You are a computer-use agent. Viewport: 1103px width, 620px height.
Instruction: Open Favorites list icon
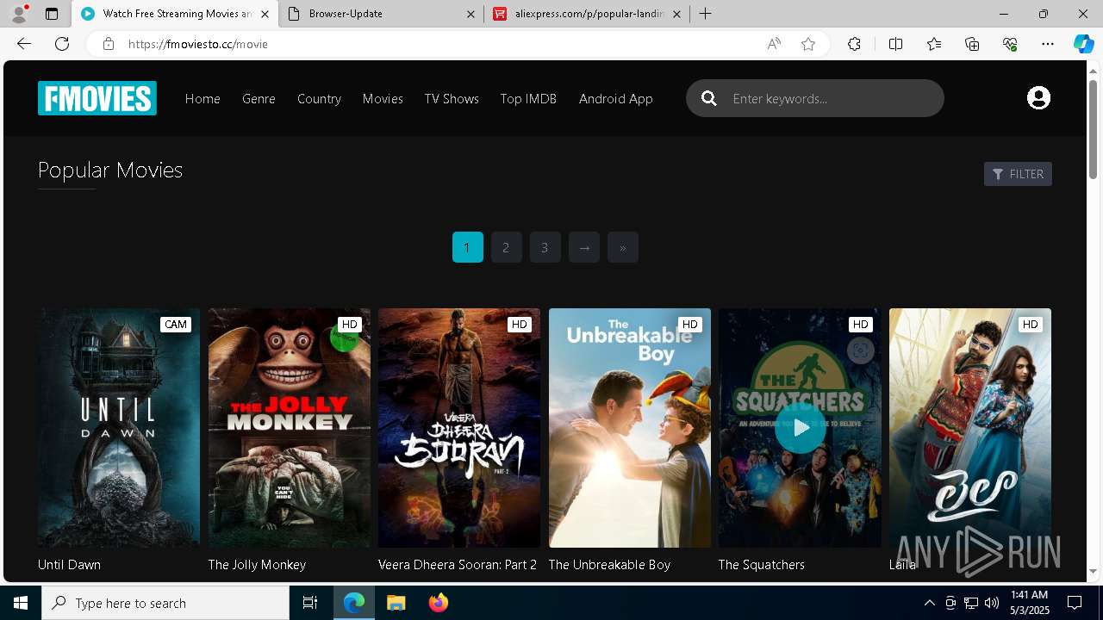[x=934, y=44]
